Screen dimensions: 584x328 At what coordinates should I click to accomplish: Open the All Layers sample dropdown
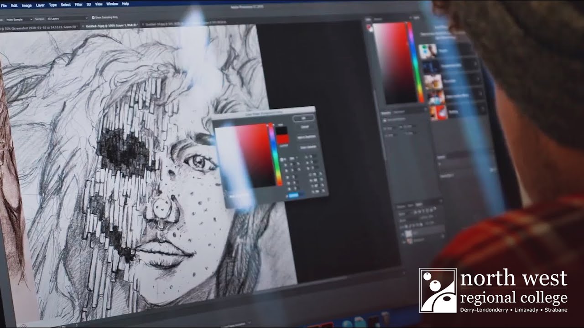point(67,18)
